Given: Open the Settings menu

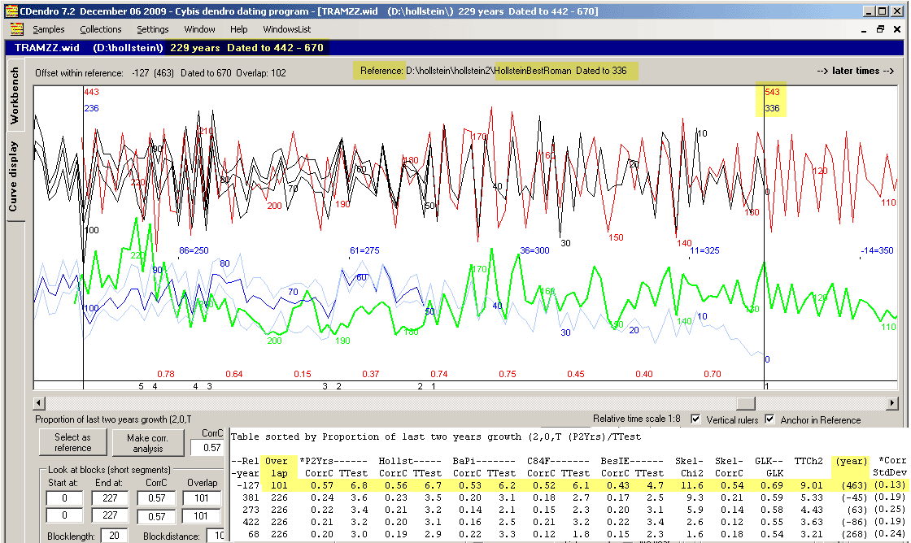Looking at the screenshot, I should point(153,29).
